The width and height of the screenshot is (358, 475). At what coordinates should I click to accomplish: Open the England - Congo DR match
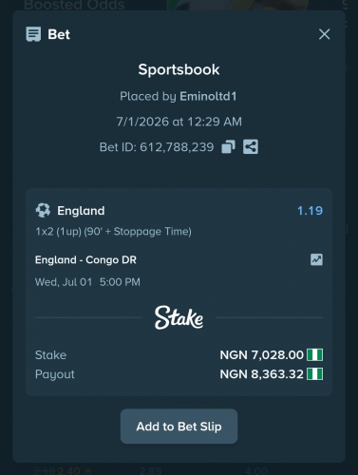click(85, 260)
